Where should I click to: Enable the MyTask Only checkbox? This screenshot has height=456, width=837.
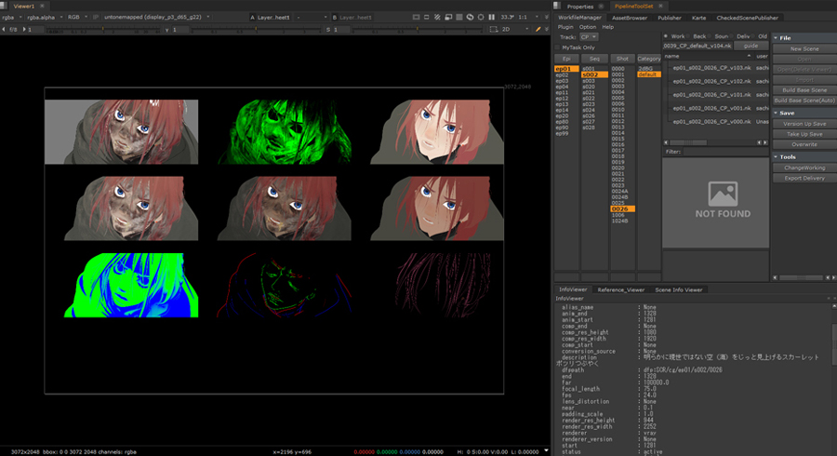click(558, 47)
